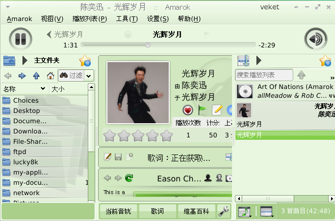This screenshot has width=335, height=221.
Task: Reload the Wikipedia applet page
Action: tap(129, 178)
